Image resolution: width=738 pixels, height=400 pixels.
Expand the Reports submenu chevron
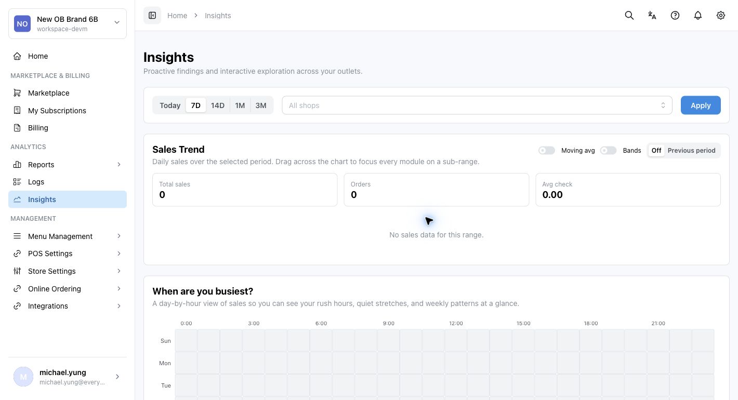point(119,165)
